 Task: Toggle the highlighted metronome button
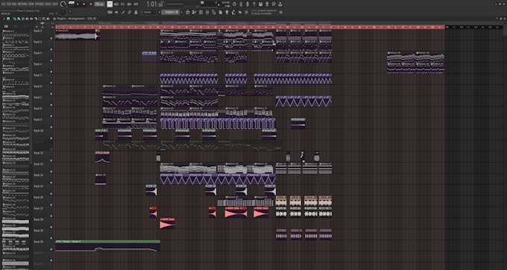(110, 4)
